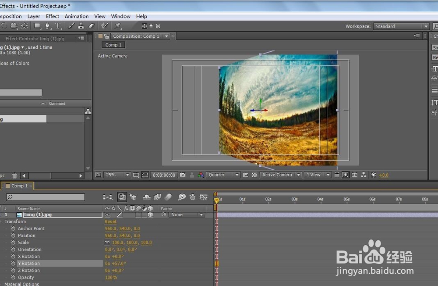This screenshot has width=438, height=286.
Task: Toggle Transparency Grid in viewer
Action: pyautogui.click(x=254, y=175)
